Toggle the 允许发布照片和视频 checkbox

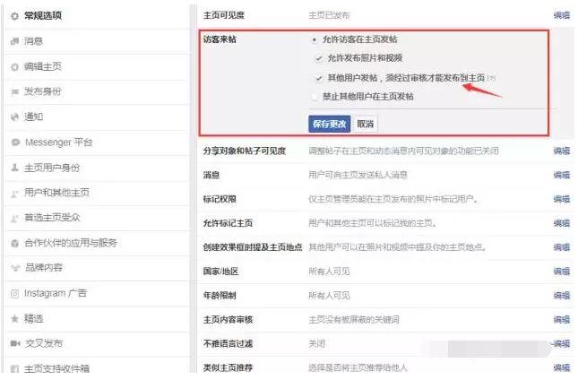coord(319,58)
